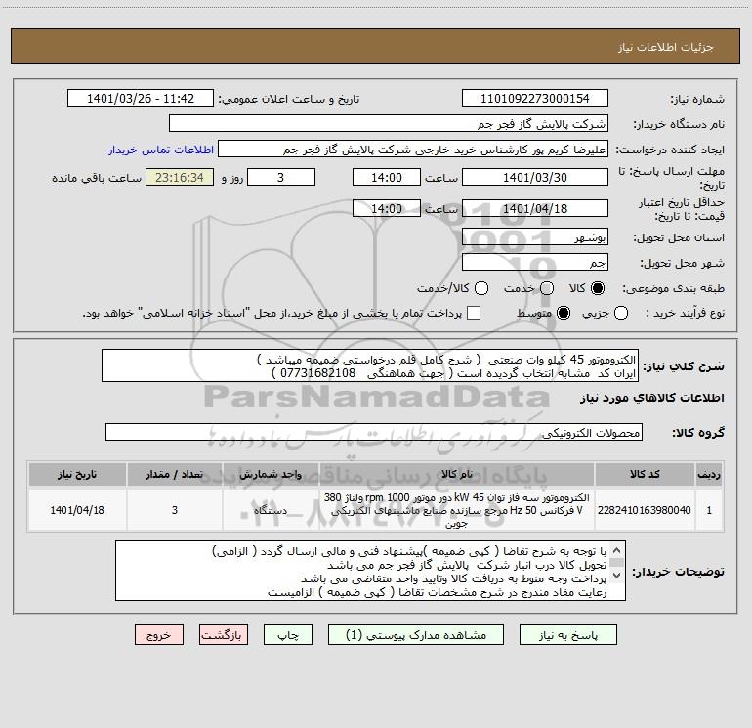
Task: Click the need number field 1101092273000154
Action: click(535, 98)
